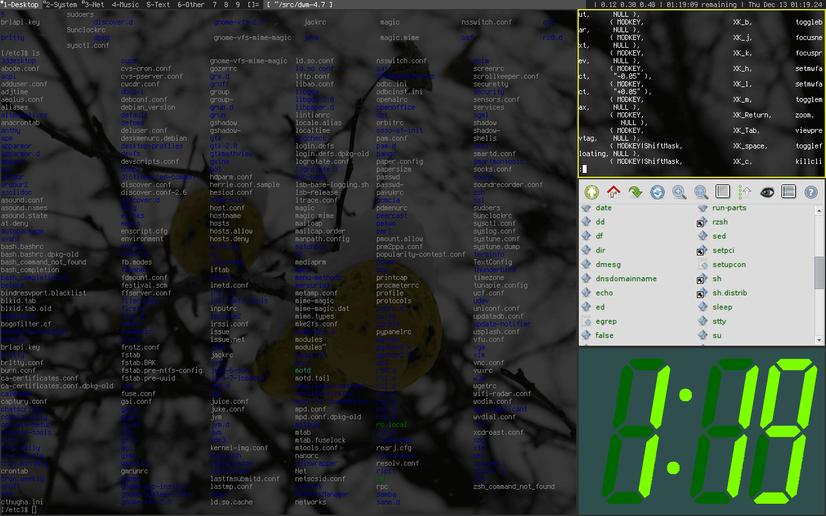Viewport: 826px width, 516px height.
Task: Click the sh symlink entry
Action: point(716,278)
